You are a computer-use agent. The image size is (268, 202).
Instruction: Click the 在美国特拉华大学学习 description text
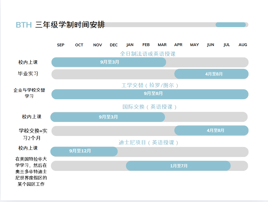point(31,171)
